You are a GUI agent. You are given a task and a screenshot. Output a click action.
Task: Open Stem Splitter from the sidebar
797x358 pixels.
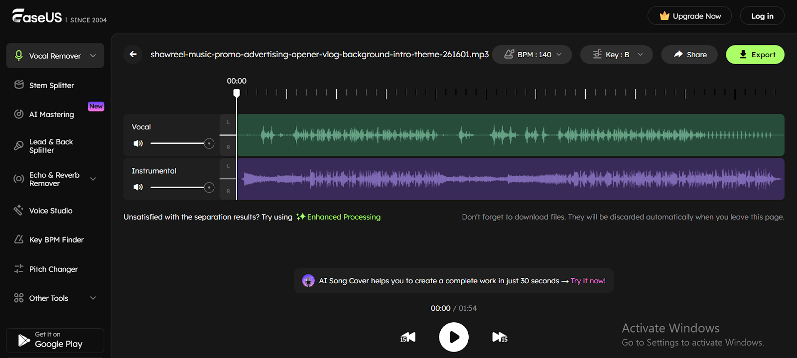[51, 85]
